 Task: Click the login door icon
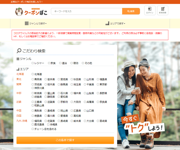click(x=150, y=9)
